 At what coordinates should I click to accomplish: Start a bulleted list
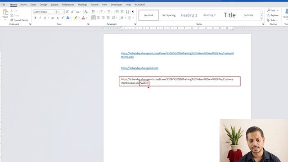(93, 12)
